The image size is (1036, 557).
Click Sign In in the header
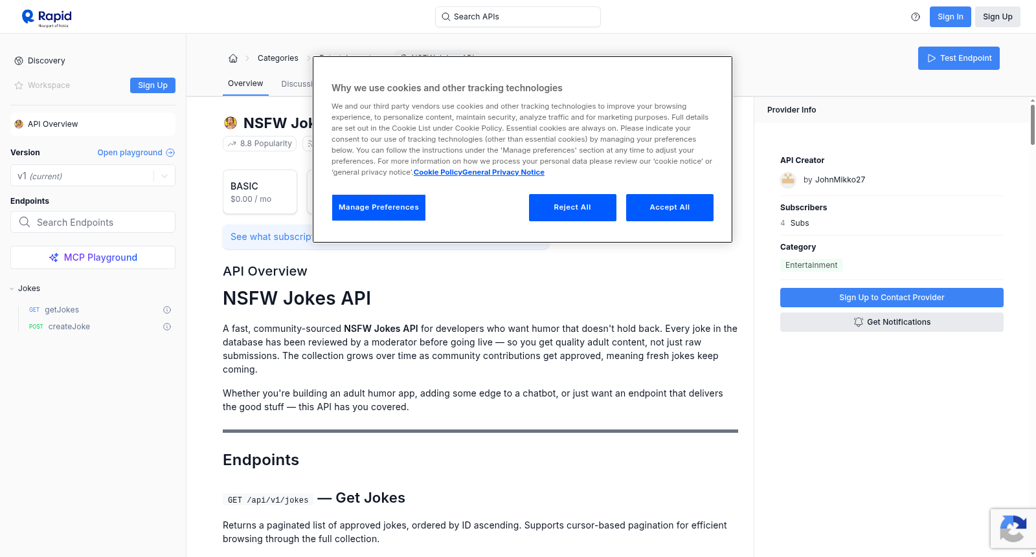950,17
